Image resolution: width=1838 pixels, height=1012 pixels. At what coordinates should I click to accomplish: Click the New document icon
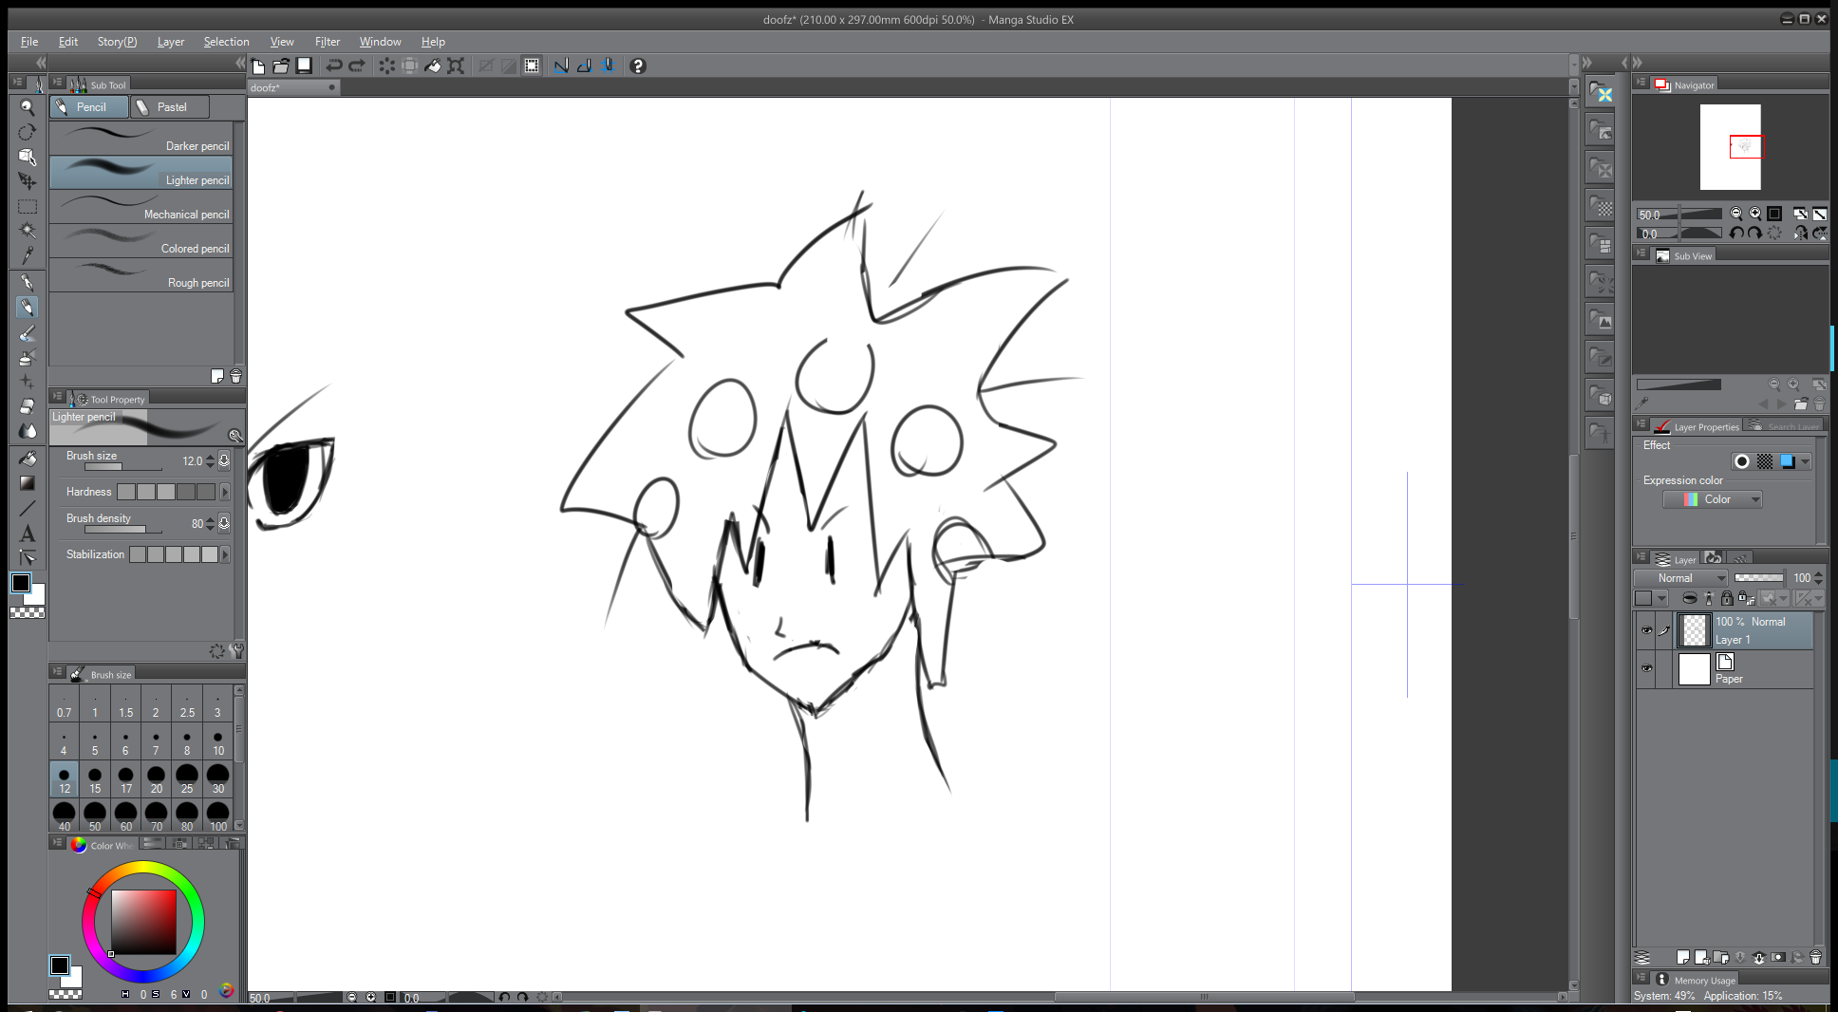click(258, 66)
